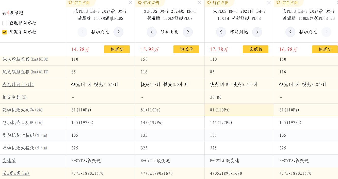Click the 发动机最大功率(kW) row label
This screenshot has height=179, width=338.
click(23, 110)
